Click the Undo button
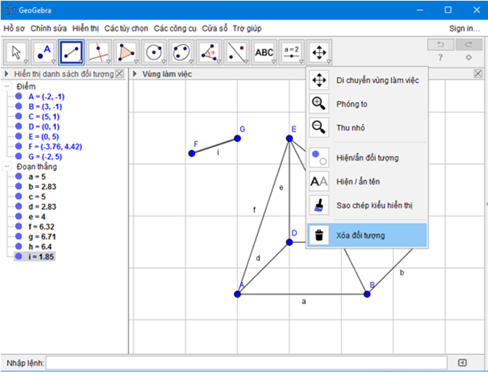This screenshot has height=373, width=488. tap(441, 45)
